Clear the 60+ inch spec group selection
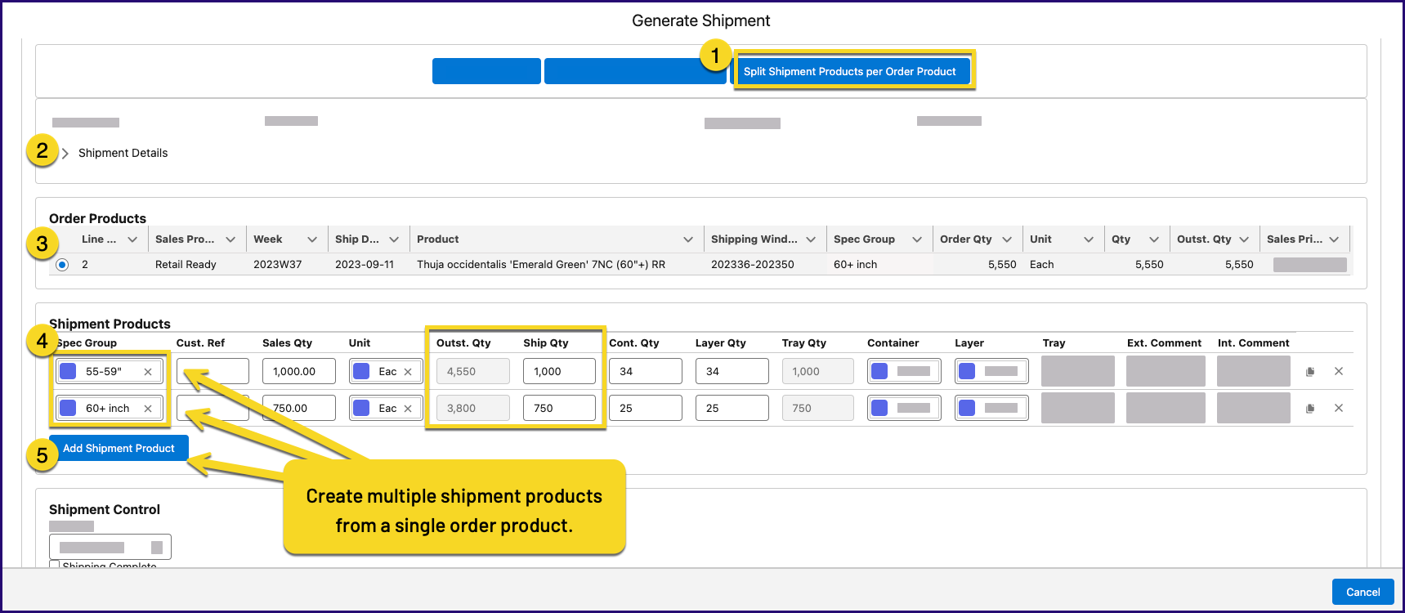 pos(148,409)
